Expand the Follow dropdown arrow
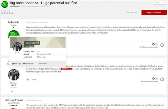 tap(165, 3)
